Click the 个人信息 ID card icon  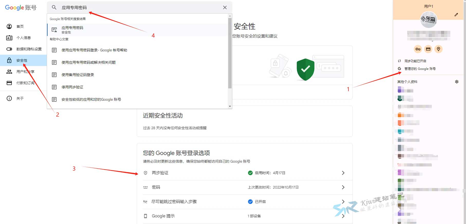click(x=9, y=38)
